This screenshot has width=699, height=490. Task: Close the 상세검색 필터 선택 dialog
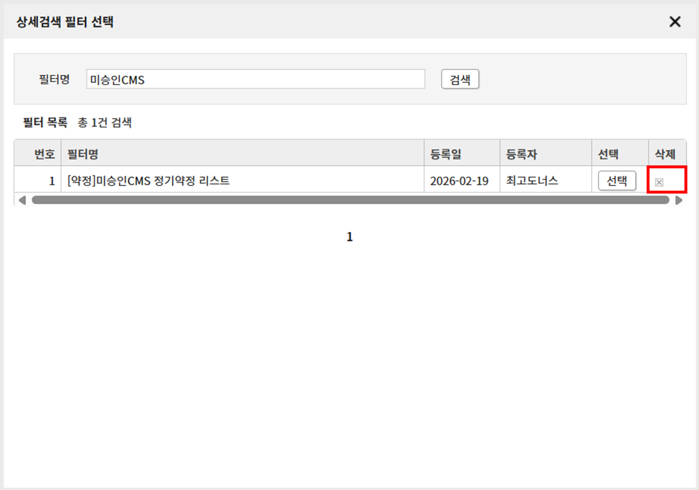tap(675, 22)
